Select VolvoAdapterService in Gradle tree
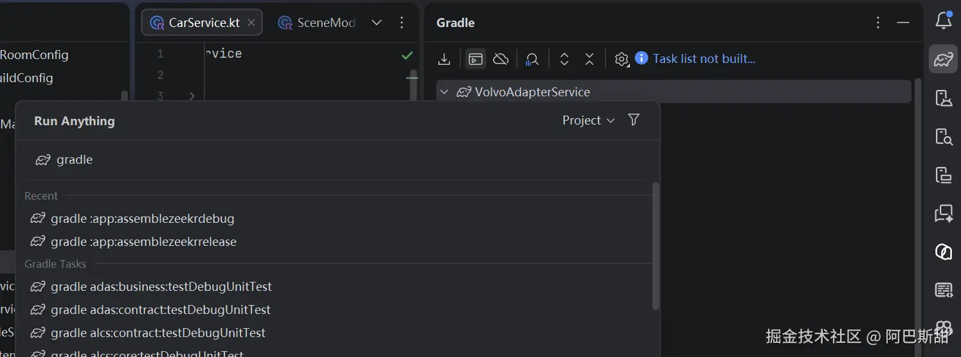Image resolution: width=961 pixels, height=357 pixels. (674, 92)
